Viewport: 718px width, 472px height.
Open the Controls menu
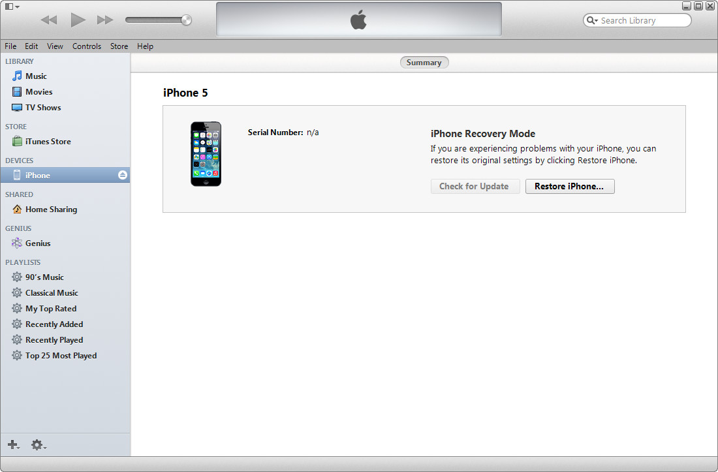[x=87, y=46]
